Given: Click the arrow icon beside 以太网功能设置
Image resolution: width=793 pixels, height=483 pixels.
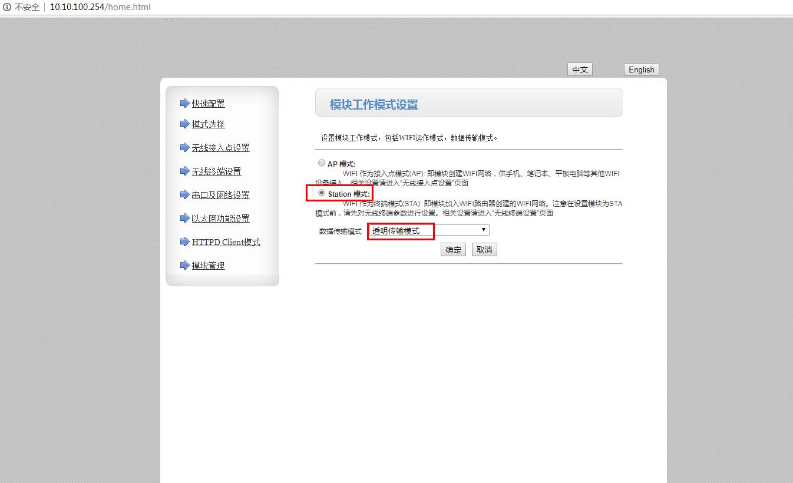Looking at the screenshot, I should [x=184, y=218].
